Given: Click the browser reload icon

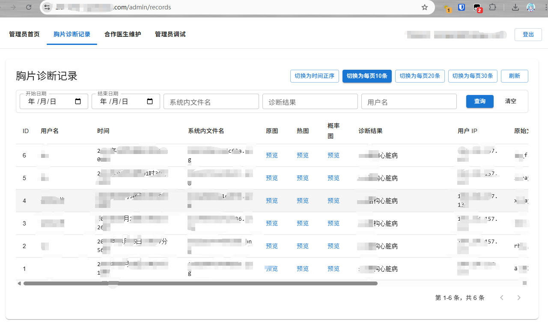Looking at the screenshot, I should [28, 7].
